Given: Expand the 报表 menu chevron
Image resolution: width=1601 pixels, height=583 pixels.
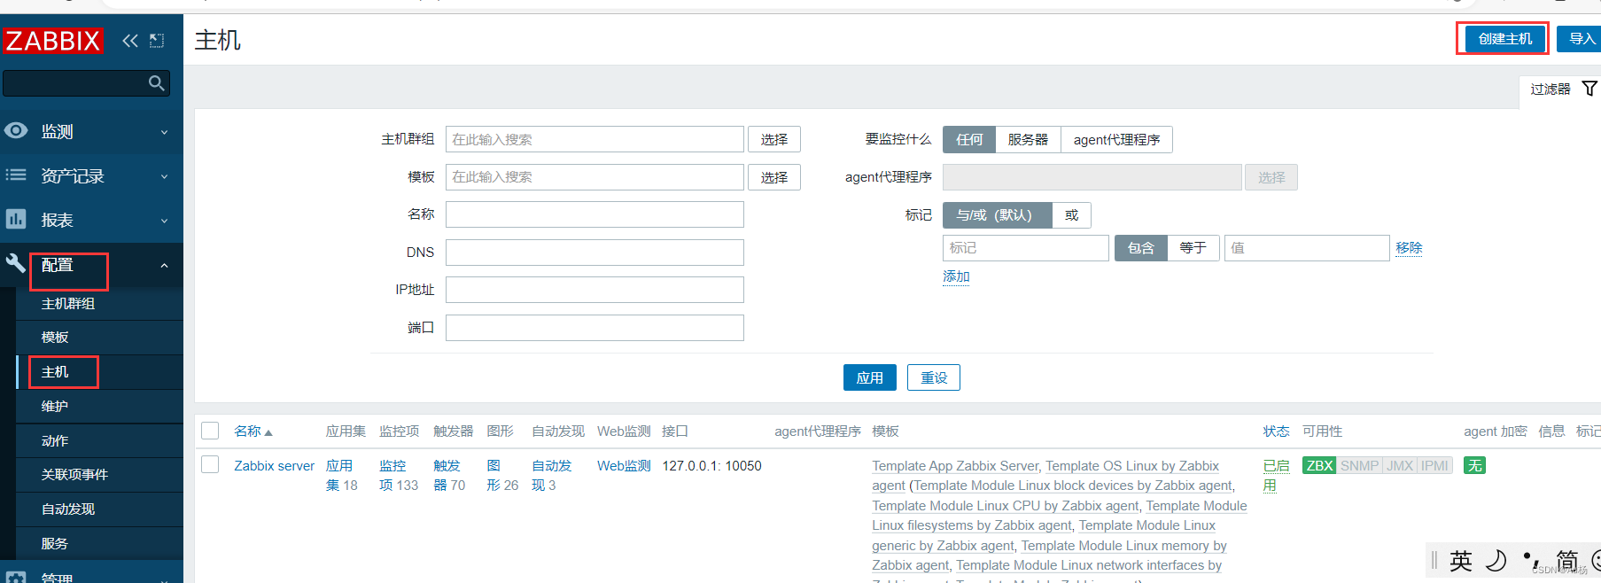Looking at the screenshot, I should click(164, 221).
